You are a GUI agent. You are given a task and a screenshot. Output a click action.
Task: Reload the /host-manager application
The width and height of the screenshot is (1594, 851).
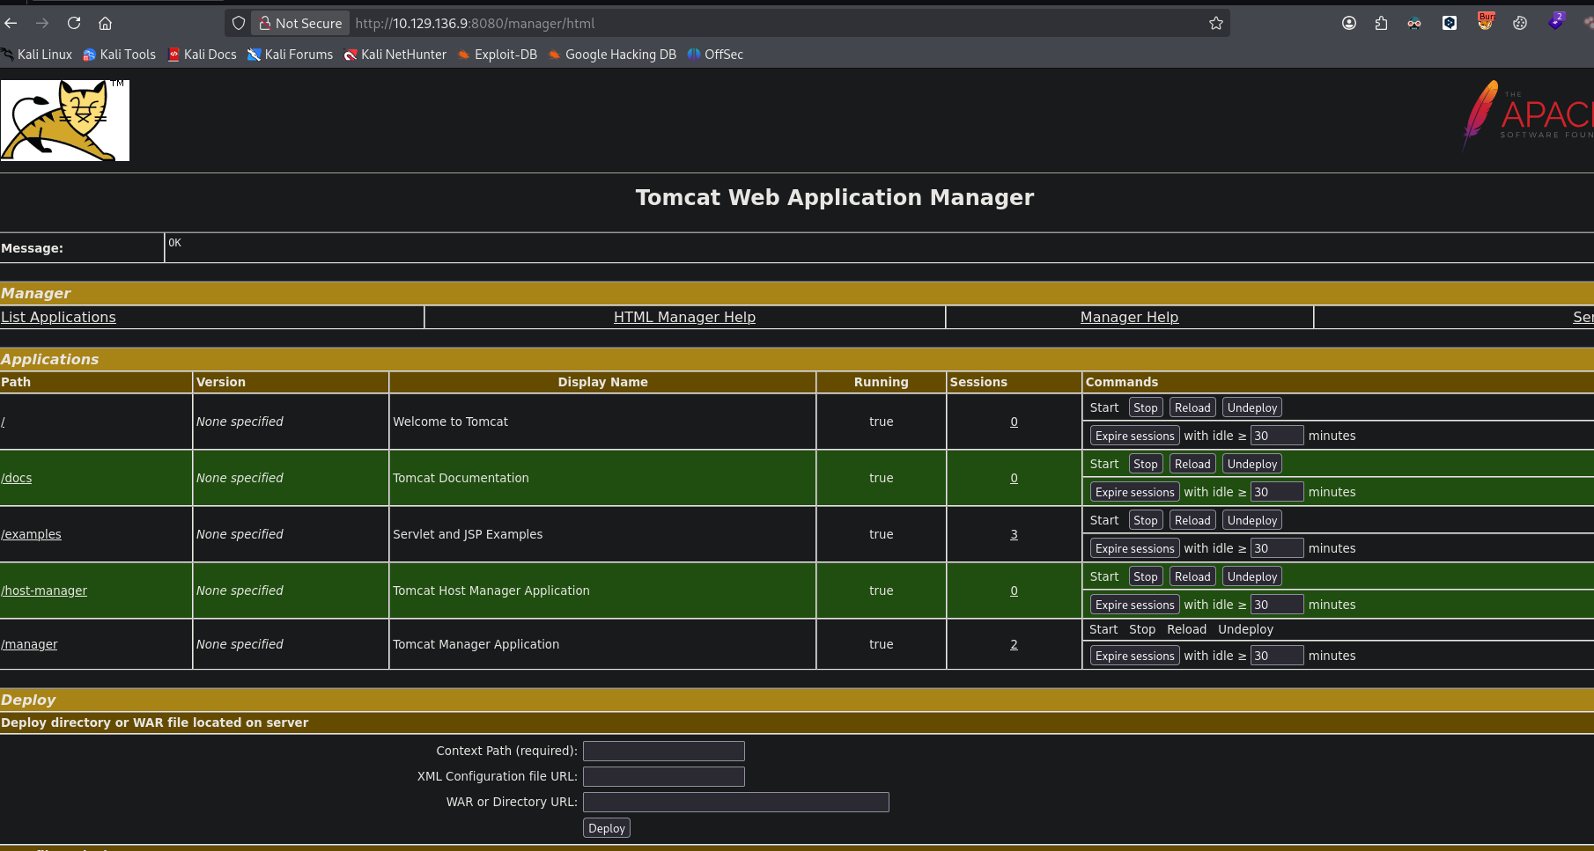1192,576
